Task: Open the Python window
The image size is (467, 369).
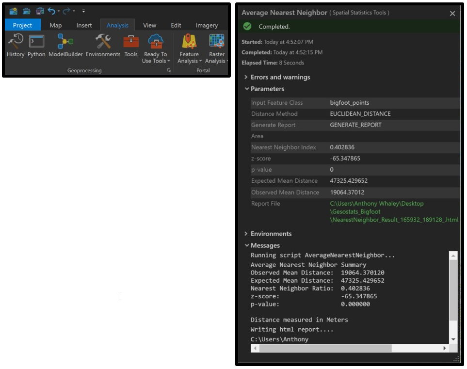Action: point(36,46)
